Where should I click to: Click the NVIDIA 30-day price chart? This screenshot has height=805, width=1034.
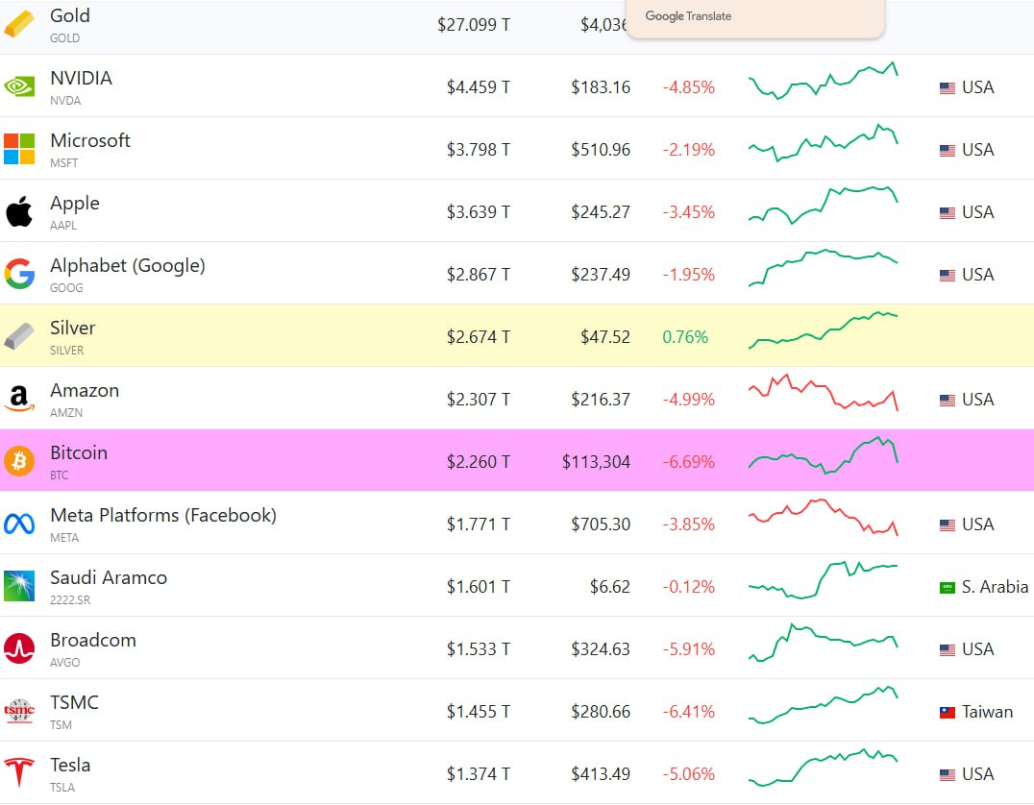coord(823,81)
